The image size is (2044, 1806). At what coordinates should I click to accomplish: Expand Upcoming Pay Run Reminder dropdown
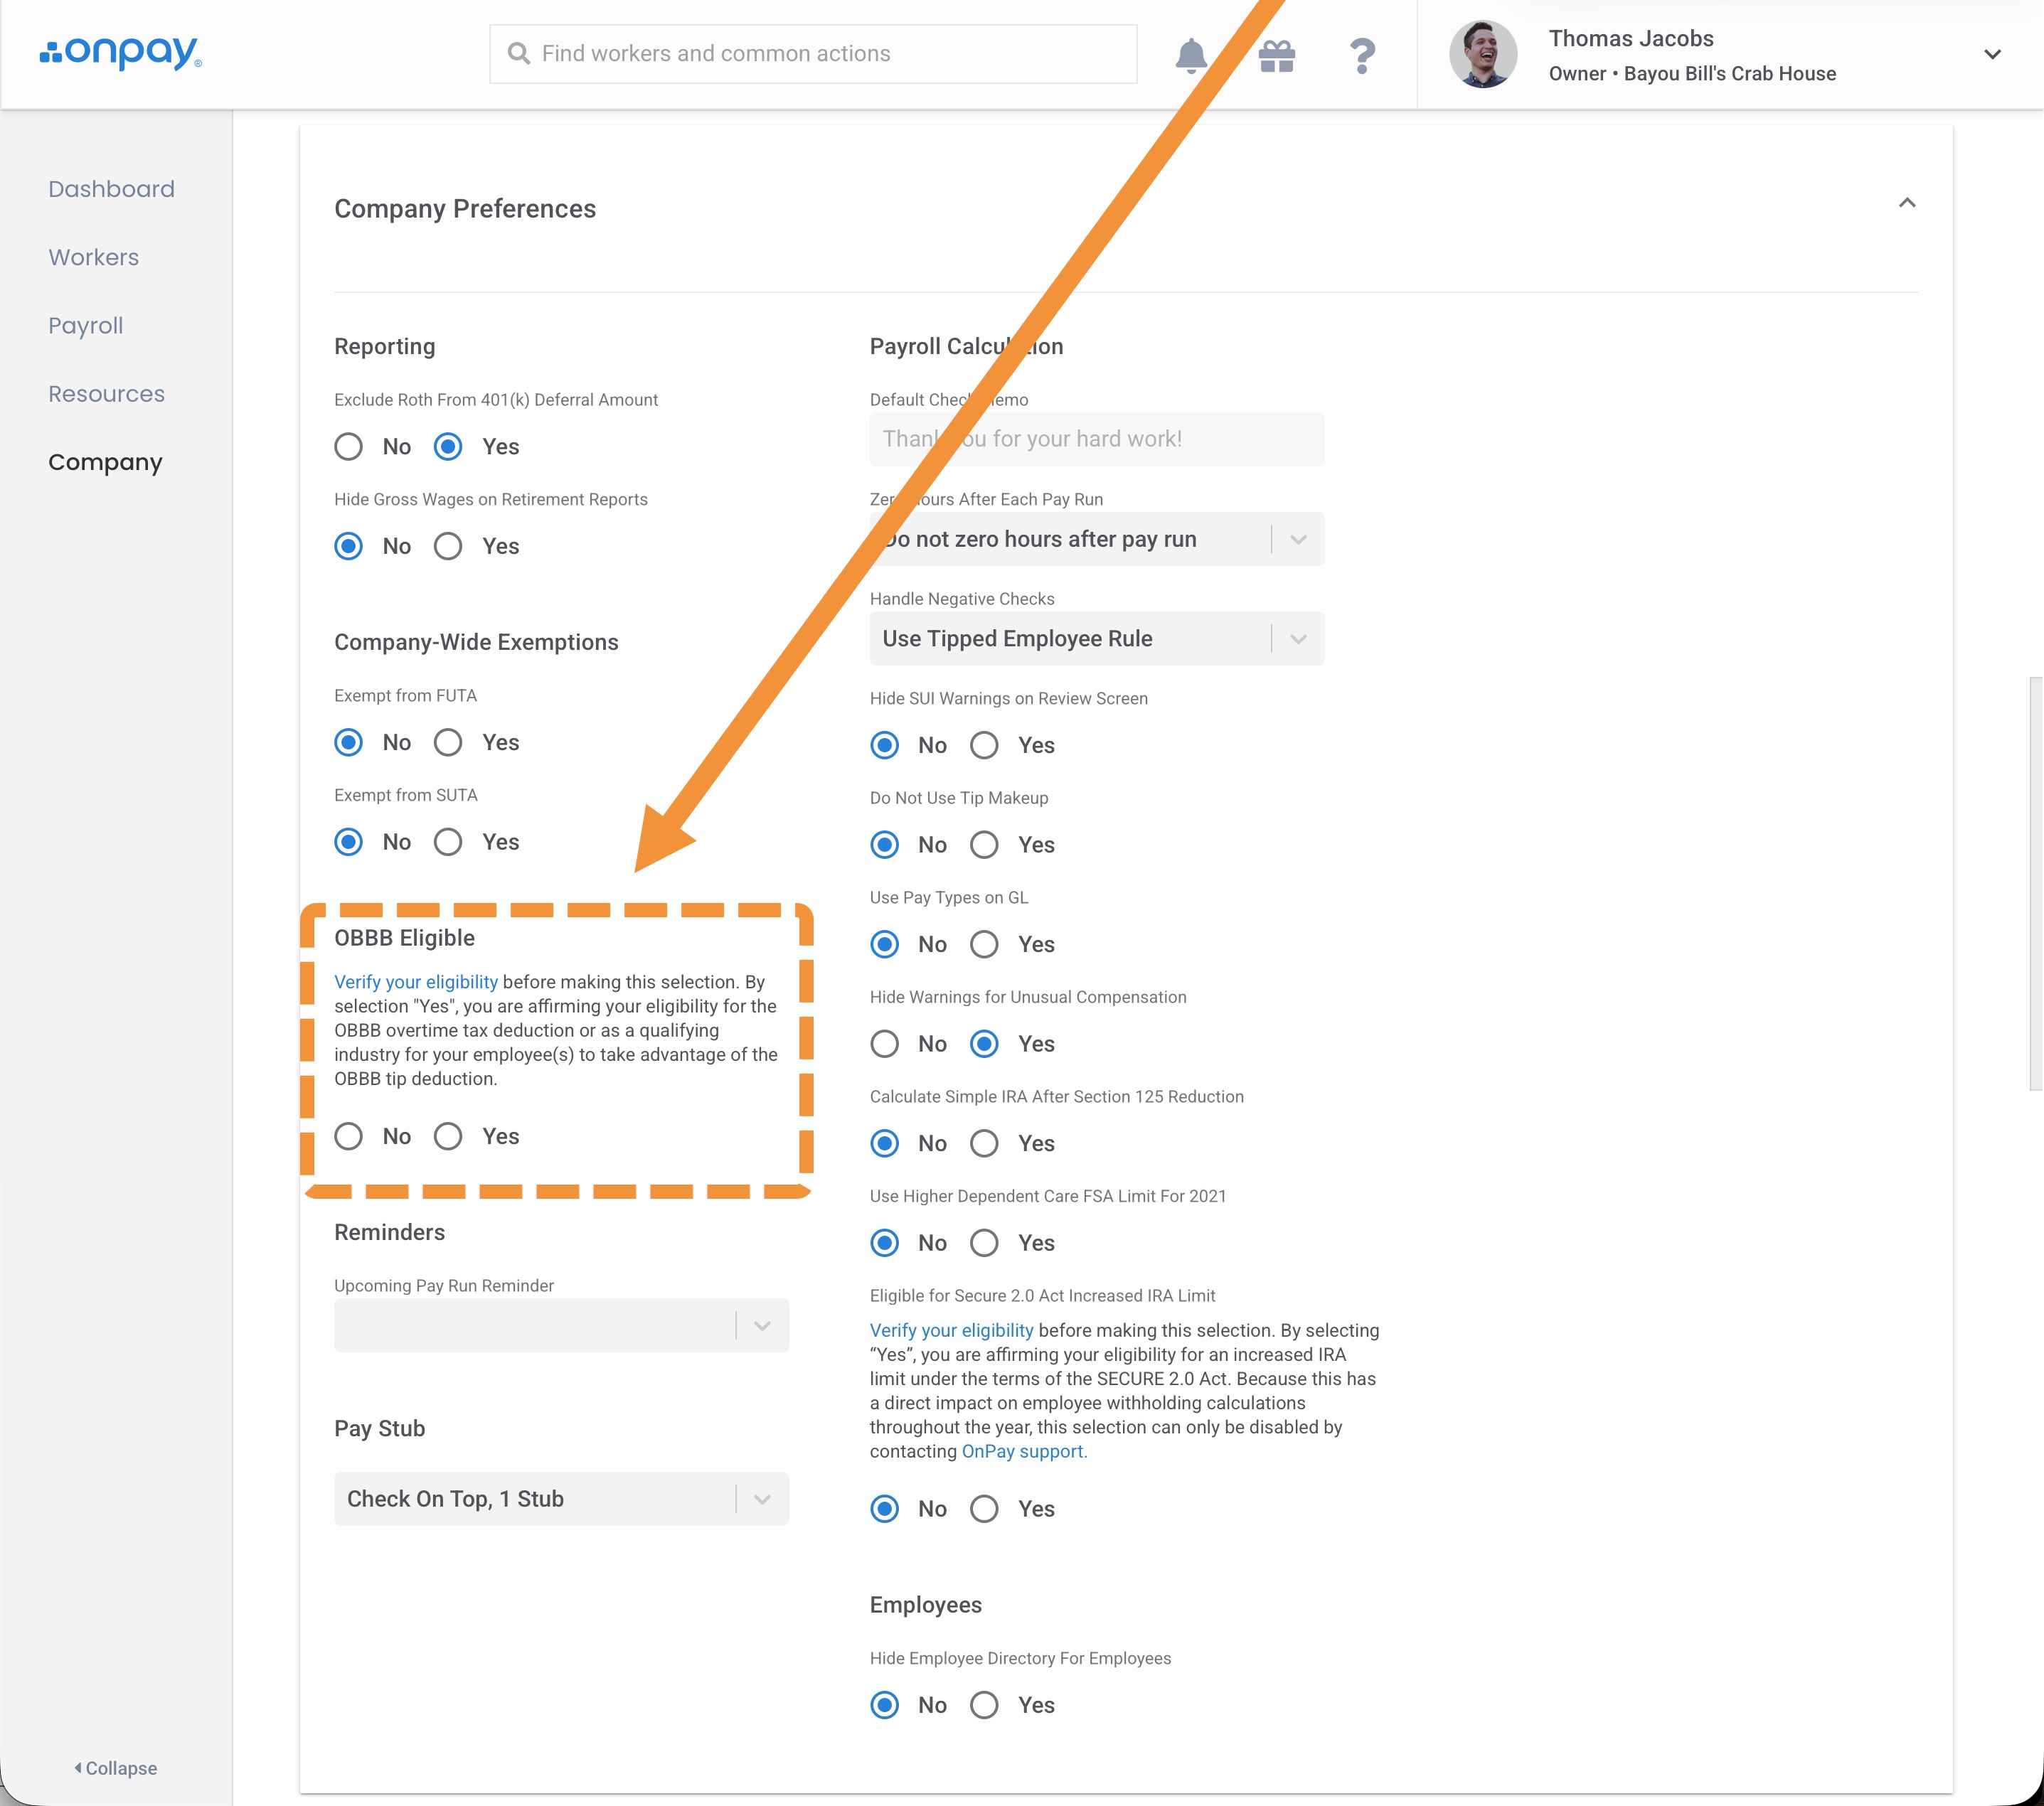click(561, 1325)
